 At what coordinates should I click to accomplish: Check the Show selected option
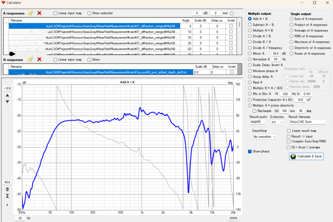[89, 13]
